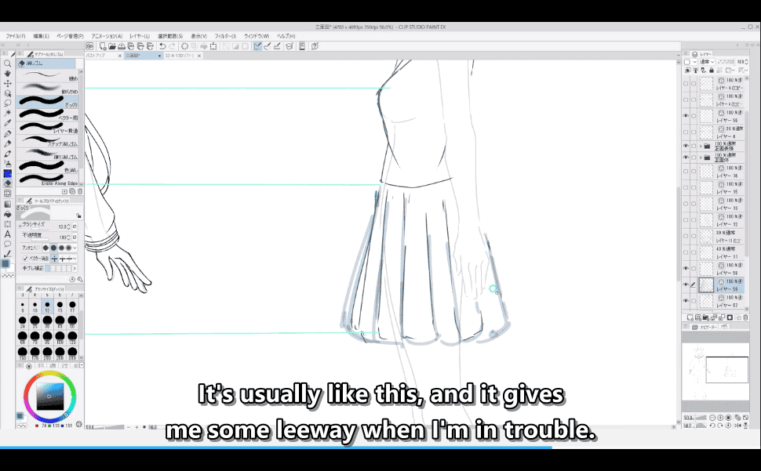Click inside the color wheel square
Image resolution: width=761 pixels, height=471 pixels.
coord(49,394)
